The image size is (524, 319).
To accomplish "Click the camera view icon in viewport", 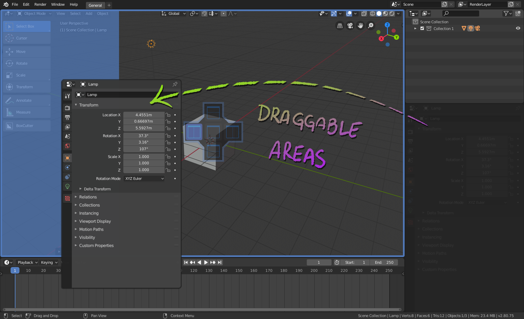I will [350, 26].
